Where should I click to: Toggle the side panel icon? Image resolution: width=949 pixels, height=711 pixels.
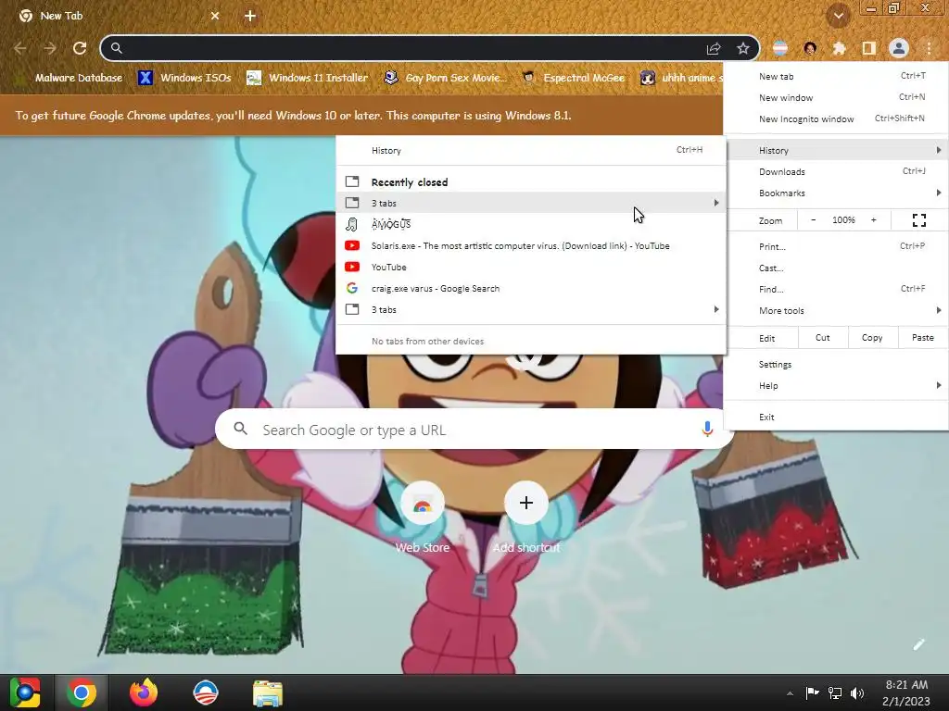pyautogui.click(x=869, y=48)
